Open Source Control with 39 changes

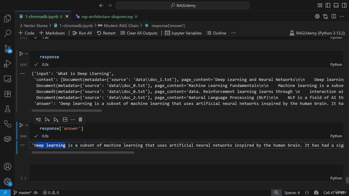point(8,49)
